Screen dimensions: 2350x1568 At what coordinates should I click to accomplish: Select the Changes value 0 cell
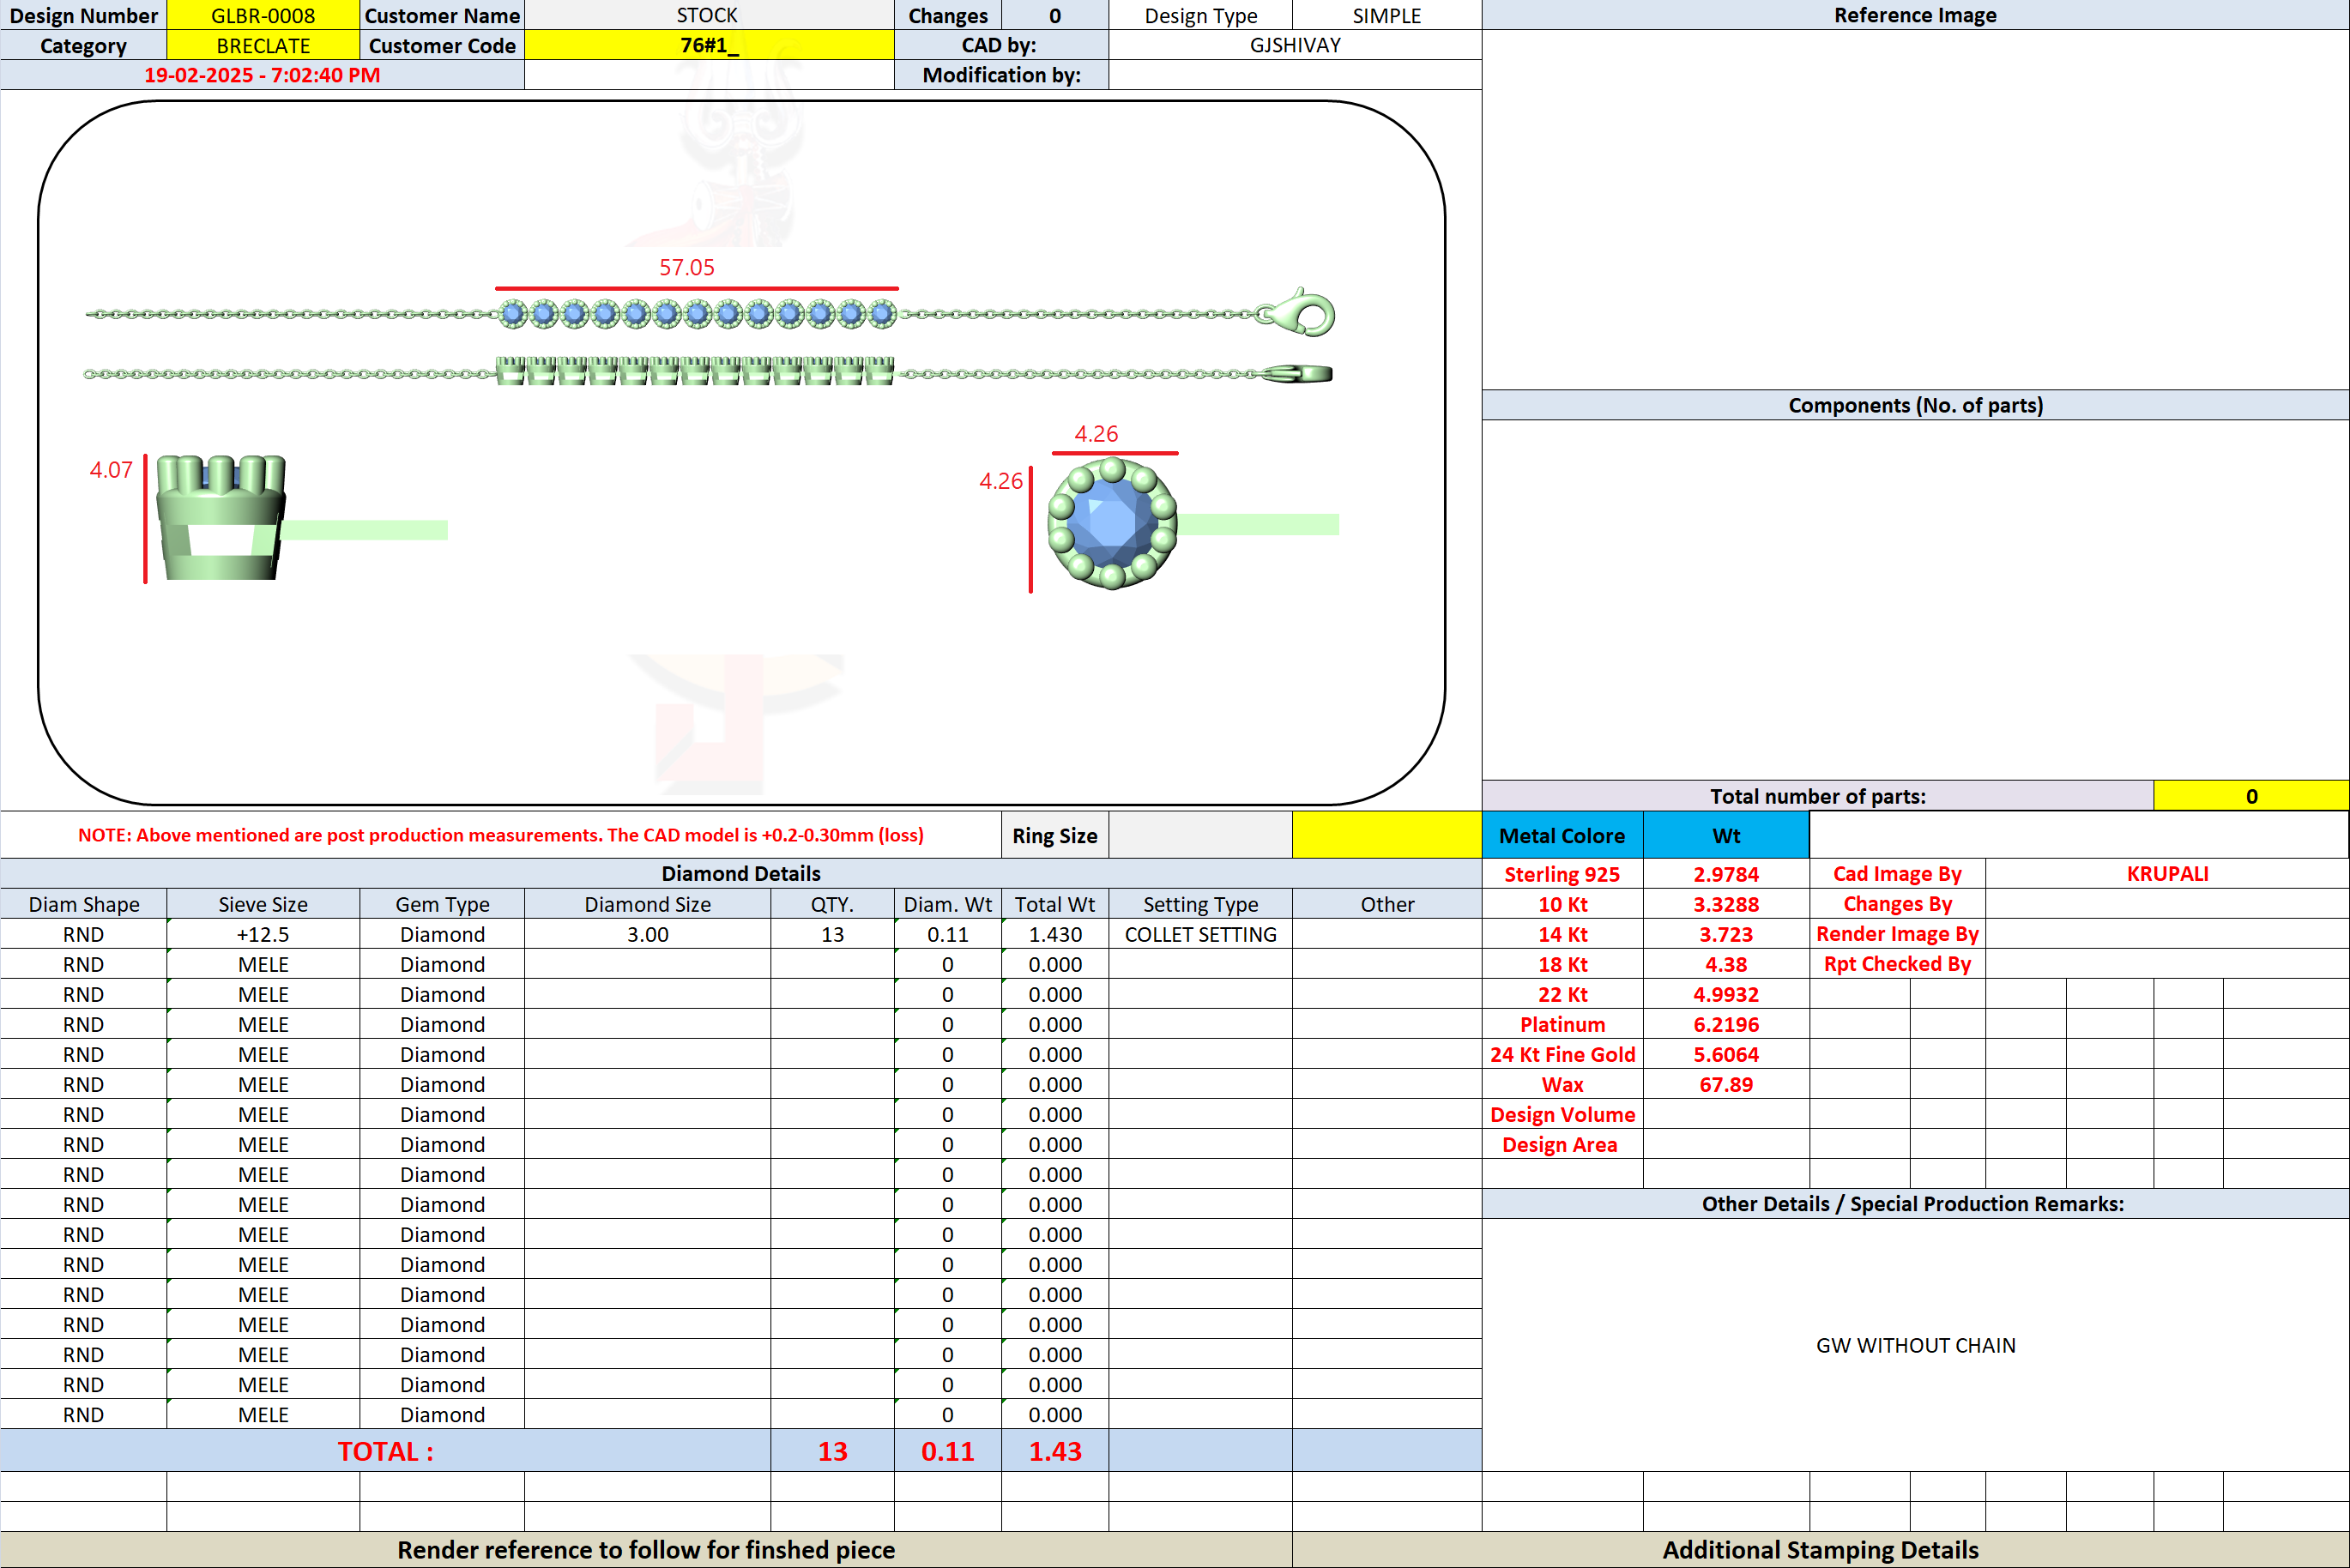(x=1055, y=15)
